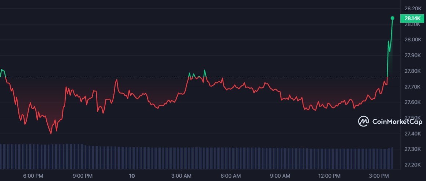Click the 28.00K y-axis label
Viewport: 426px width, 181px height.
coord(413,40)
